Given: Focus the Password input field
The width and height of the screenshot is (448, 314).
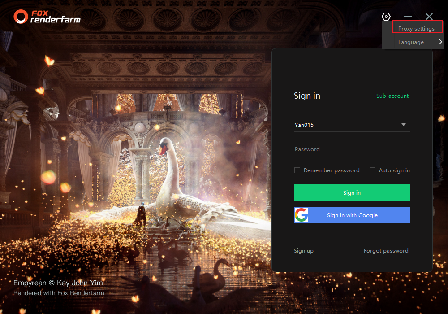Looking at the screenshot, I should pos(352,149).
